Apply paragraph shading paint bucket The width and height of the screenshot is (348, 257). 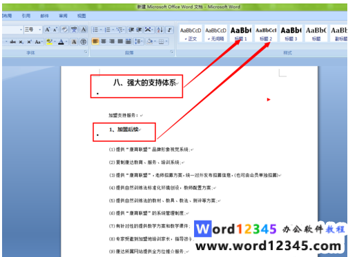tap(150, 41)
